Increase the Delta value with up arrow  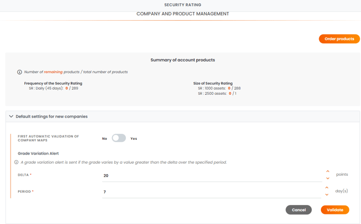tap(328, 171)
